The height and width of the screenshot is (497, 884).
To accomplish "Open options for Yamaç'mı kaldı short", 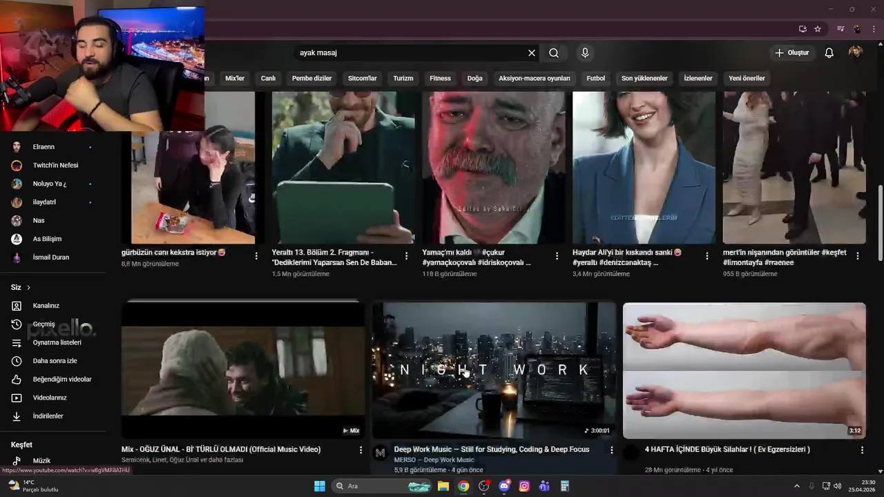I will pos(557,255).
